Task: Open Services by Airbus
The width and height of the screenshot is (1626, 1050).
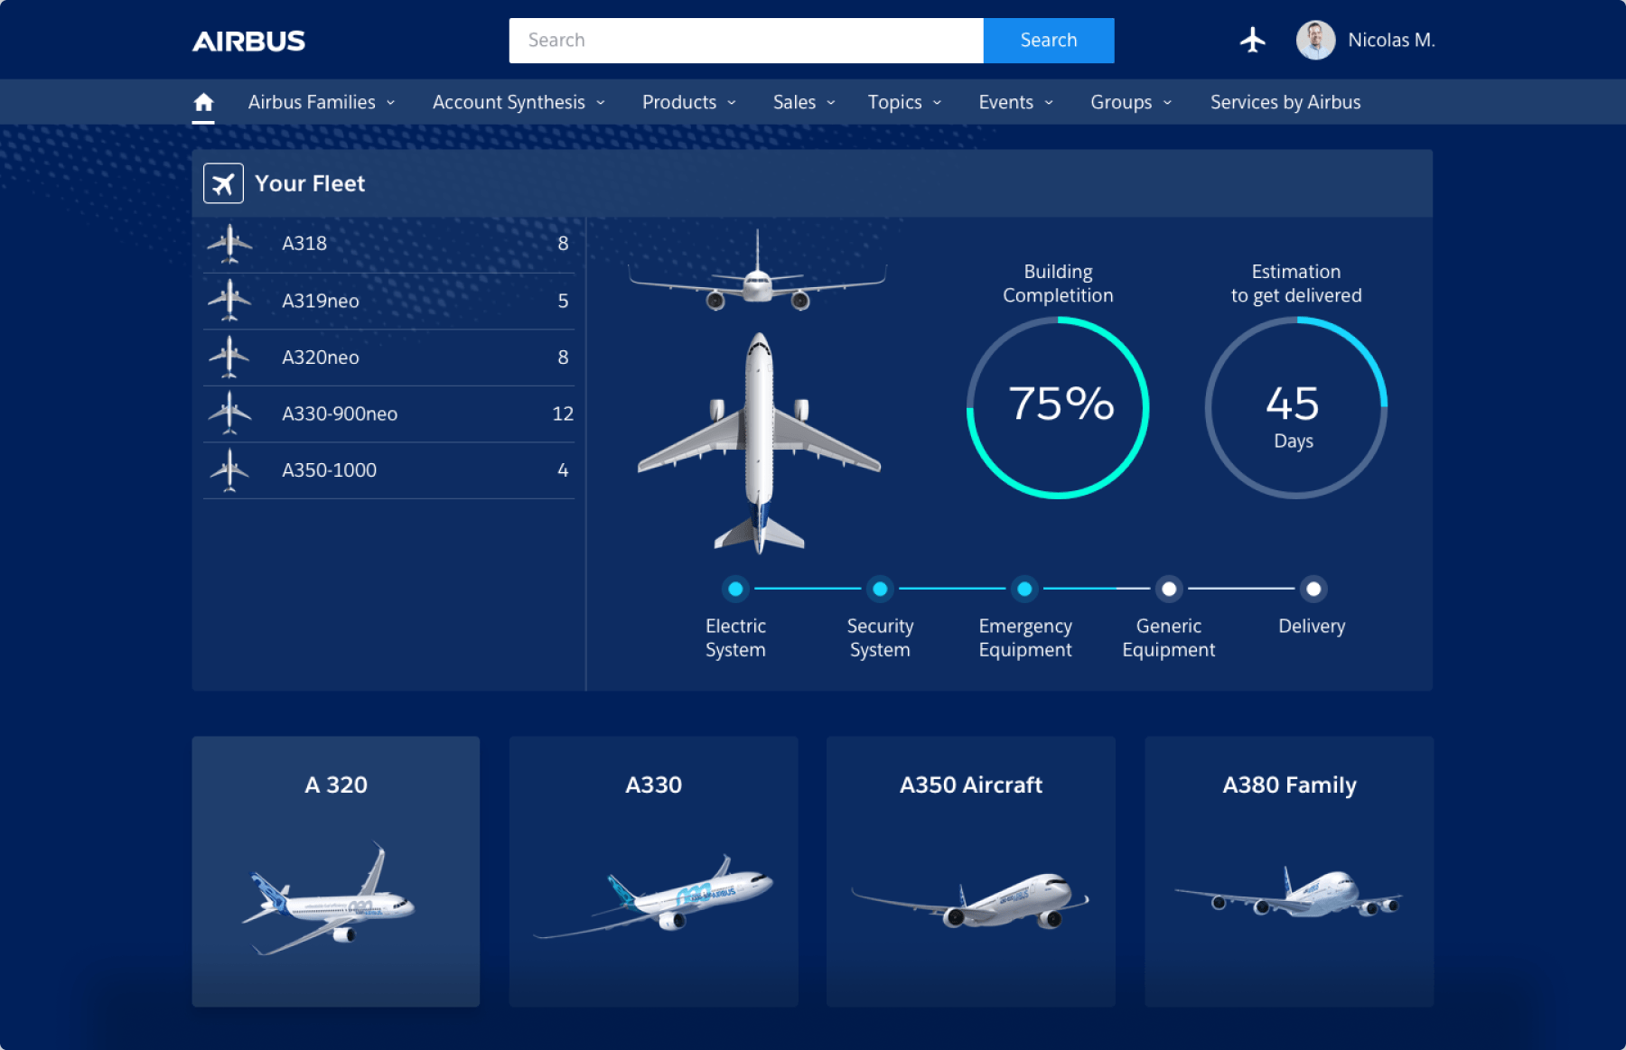Action: click(1285, 102)
